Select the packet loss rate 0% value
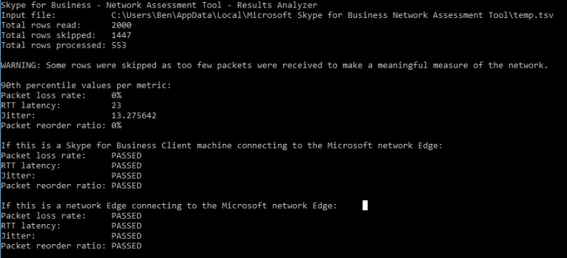 pyautogui.click(x=116, y=95)
